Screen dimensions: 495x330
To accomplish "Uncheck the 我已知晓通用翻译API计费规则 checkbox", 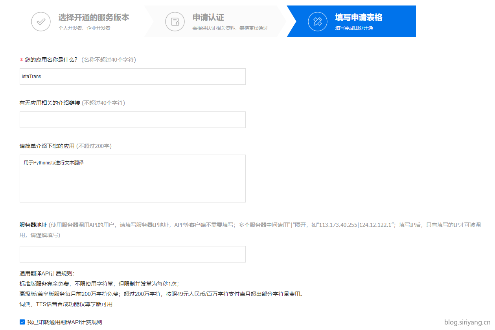I will [x=22, y=322].
